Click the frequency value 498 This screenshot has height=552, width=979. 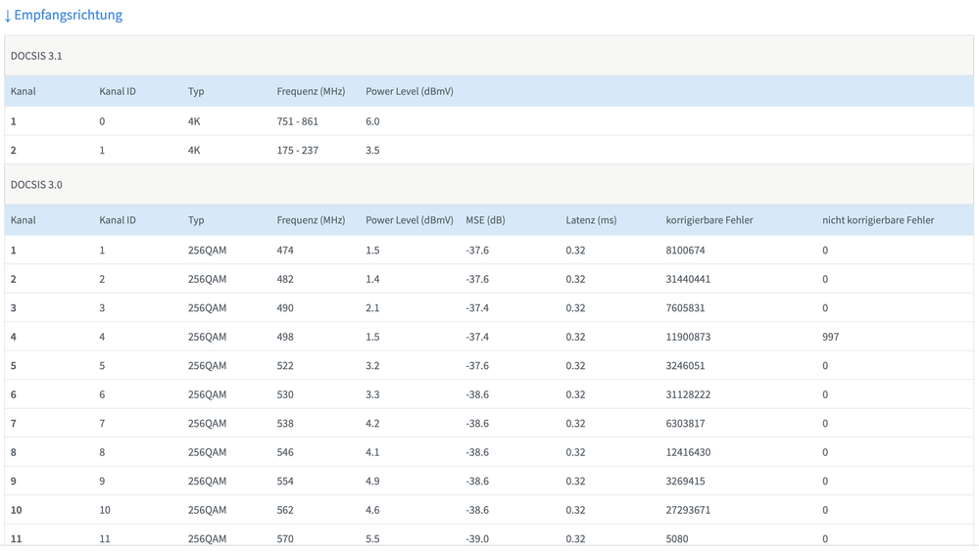(x=285, y=337)
